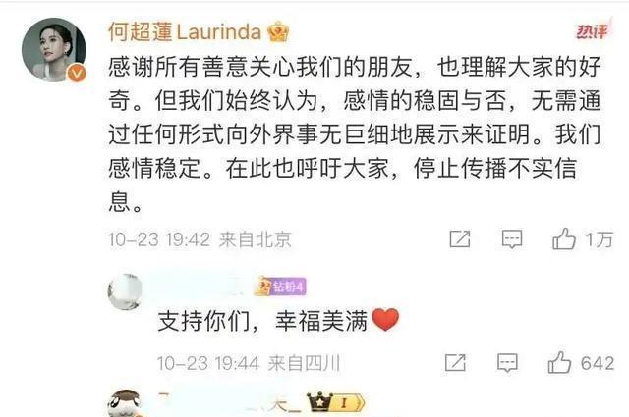Reply to Laurinda's comment using the bubble icon
The width and height of the screenshot is (629, 417).
pos(512,239)
